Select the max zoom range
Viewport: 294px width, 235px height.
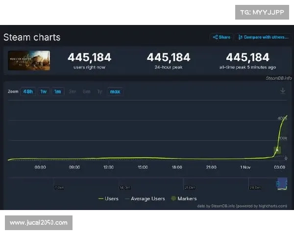point(115,92)
